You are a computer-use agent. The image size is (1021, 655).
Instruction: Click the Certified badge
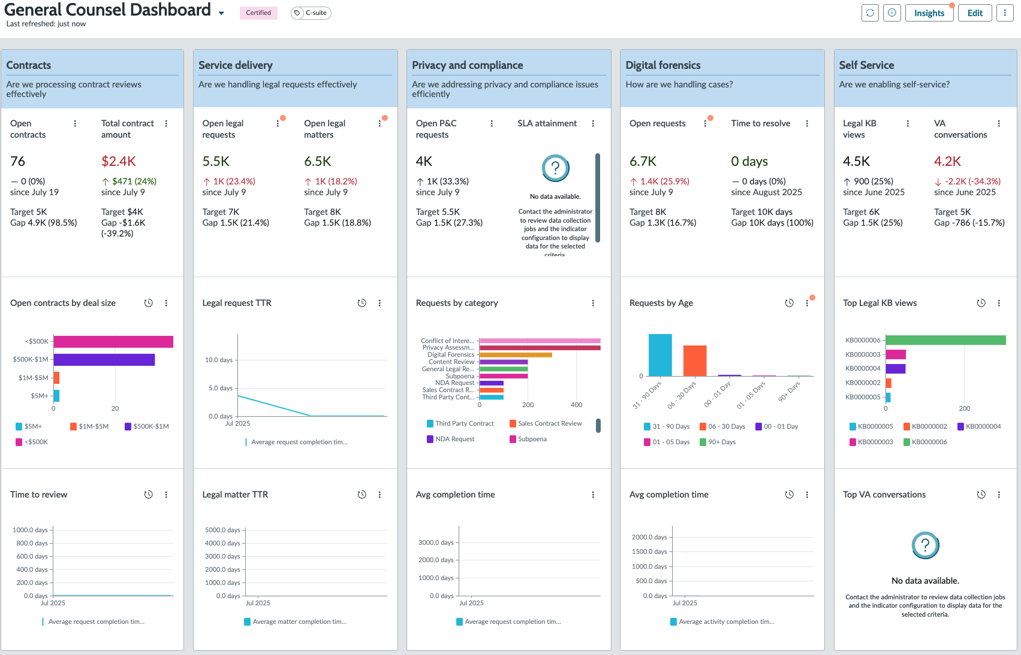click(x=258, y=13)
